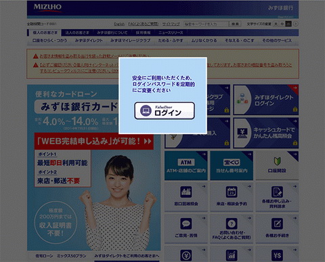Click the ¥$ exchange icon tile at the bottom
The width and height of the screenshot is (325, 262).
click(x=277, y=255)
